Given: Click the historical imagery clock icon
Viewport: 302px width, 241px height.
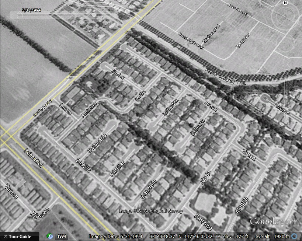Looking at the screenshot, I should pyautogui.click(x=49, y=236).
